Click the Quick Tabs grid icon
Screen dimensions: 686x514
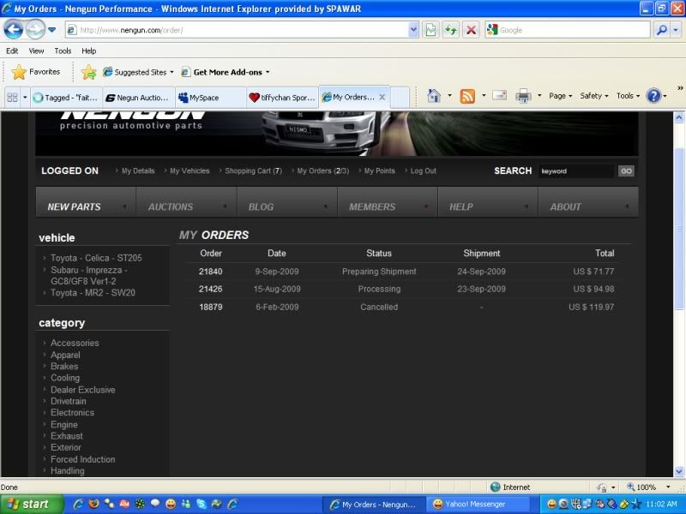(x=13, y=97)
